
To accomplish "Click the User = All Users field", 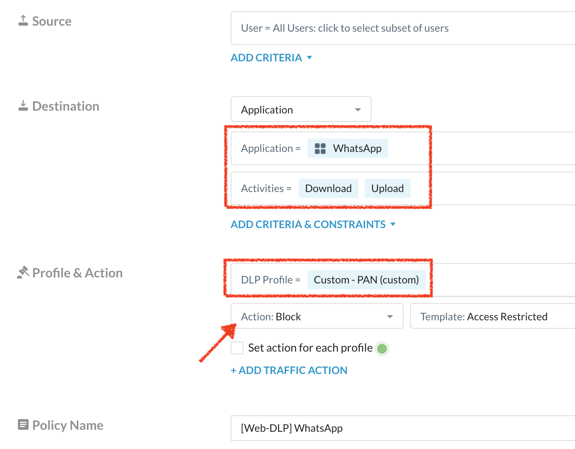I will tap(403, 28).
